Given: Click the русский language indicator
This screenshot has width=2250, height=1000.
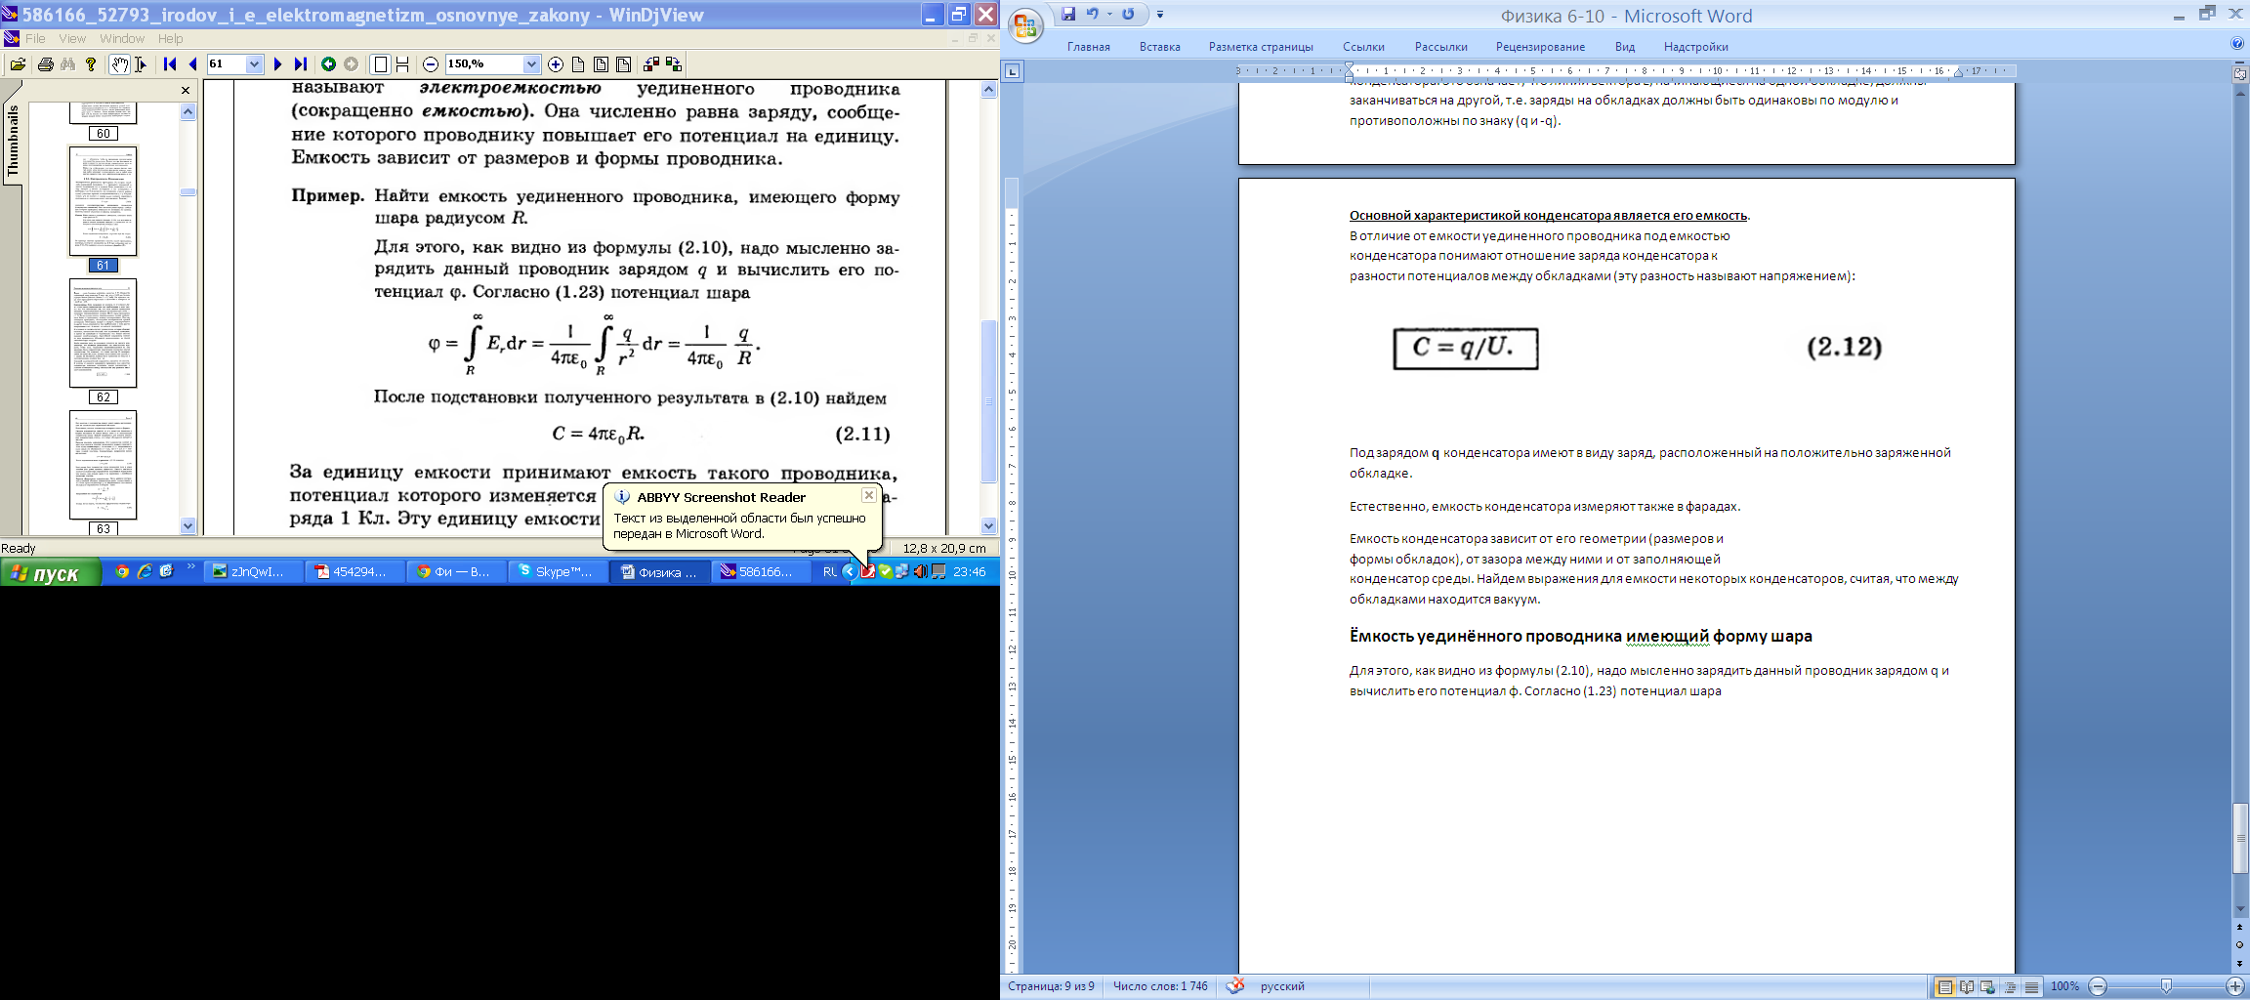Looking at the screenshot, I should click(x=1282, y=986).
